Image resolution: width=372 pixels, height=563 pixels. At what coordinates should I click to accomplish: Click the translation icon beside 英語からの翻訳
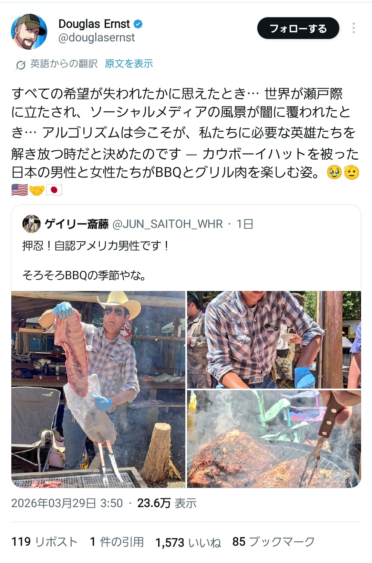pos(21,64)
